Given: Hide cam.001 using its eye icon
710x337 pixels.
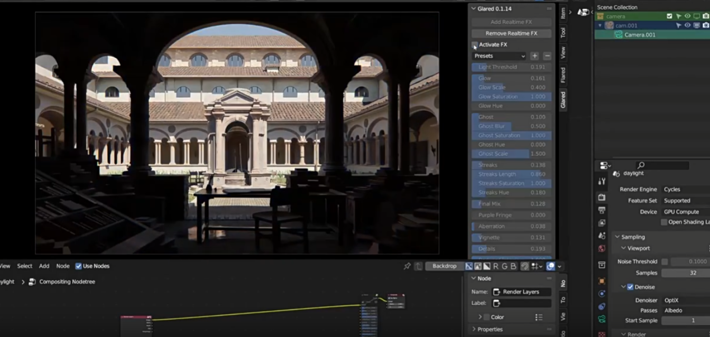Looking at the screenshot, I should 687,25.
